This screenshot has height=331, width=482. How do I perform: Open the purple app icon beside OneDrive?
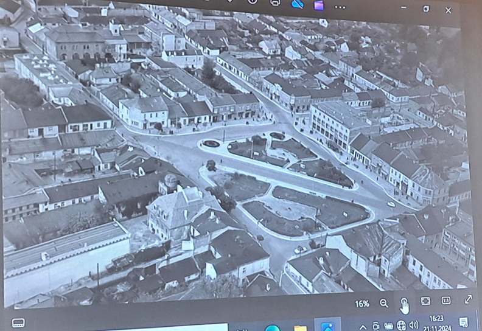pos(319,5)
